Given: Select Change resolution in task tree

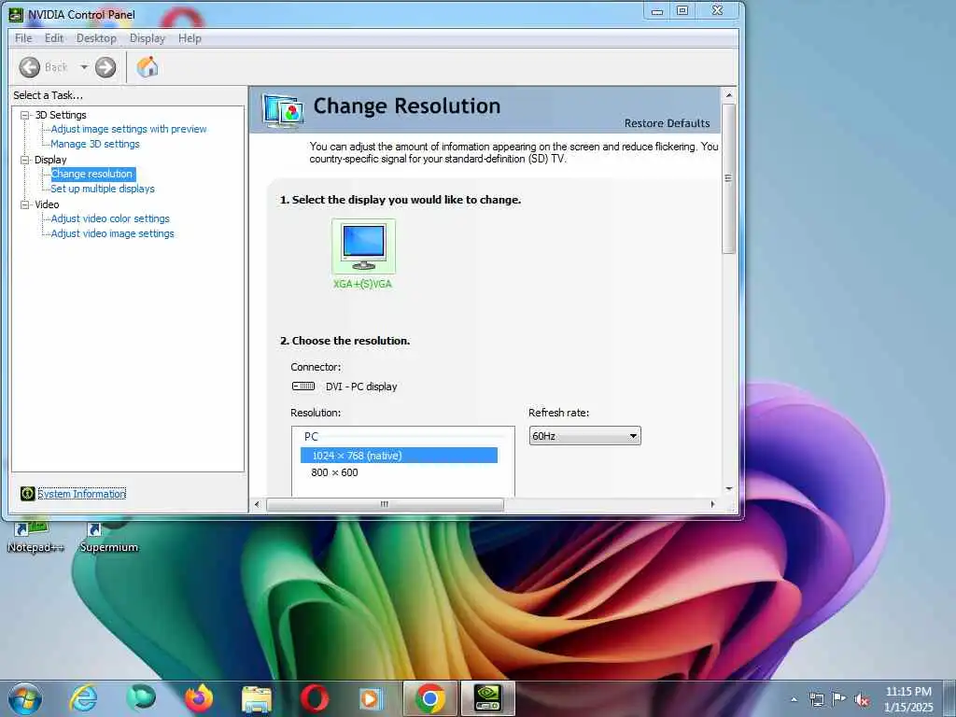Looking at the screenshot, I should (91, 174).
